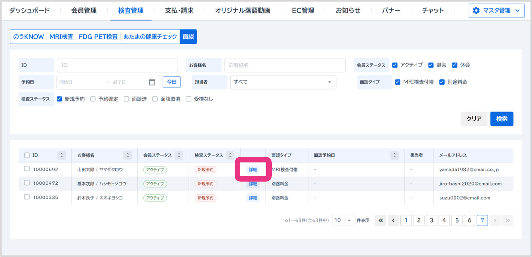Go to first page using double-left arrow
Viewport: 532px width, 257px height.
click(380, 220)
